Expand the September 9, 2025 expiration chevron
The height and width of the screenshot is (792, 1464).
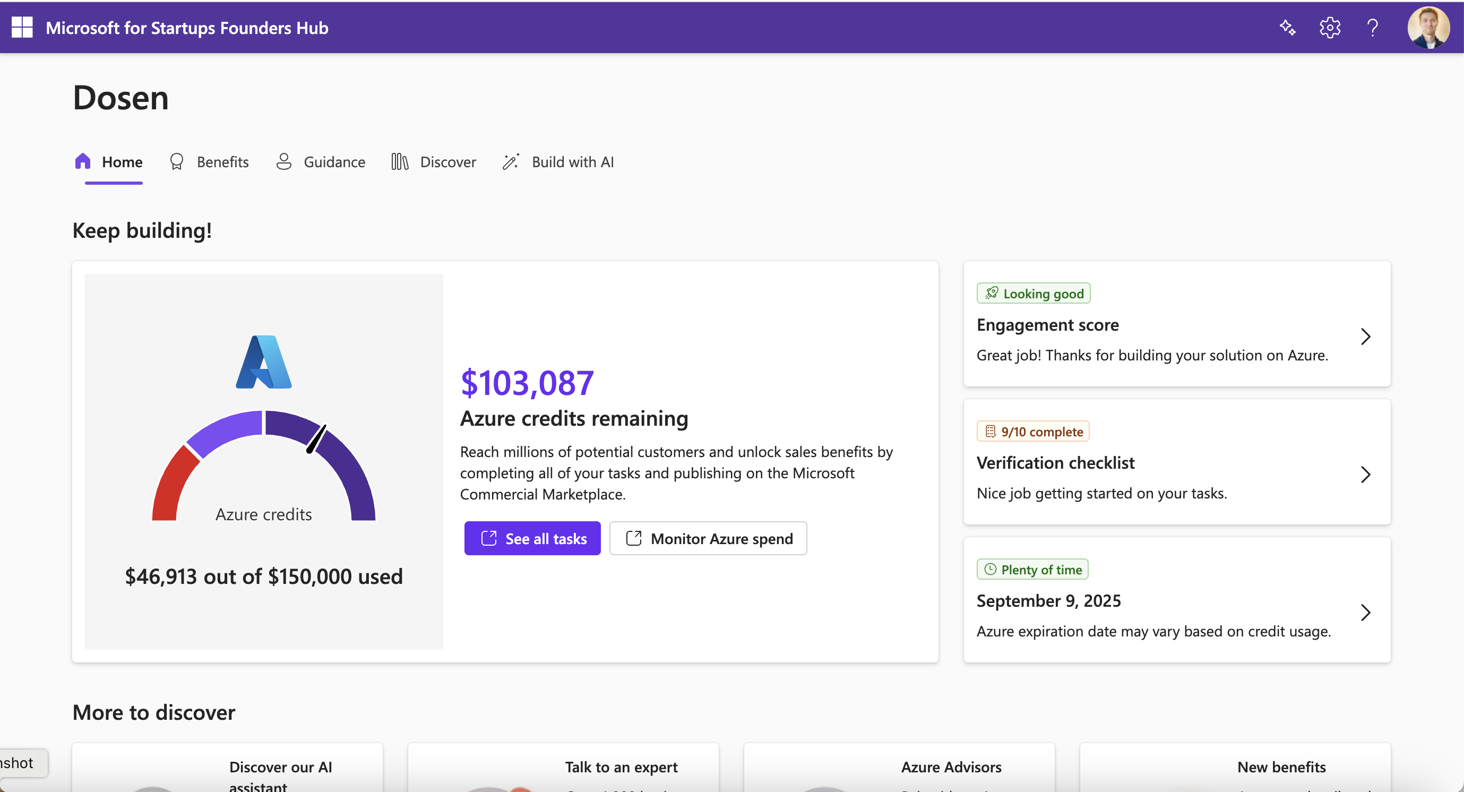pos(1366,613)
